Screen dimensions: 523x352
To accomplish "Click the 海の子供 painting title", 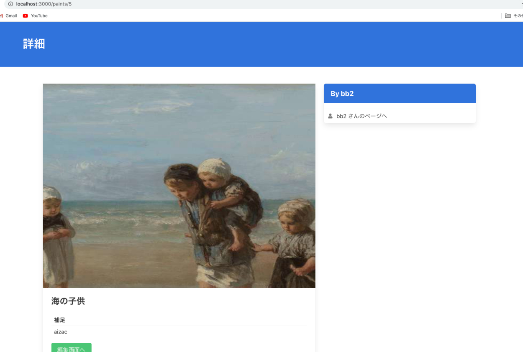I will click(x=68, y=301).
